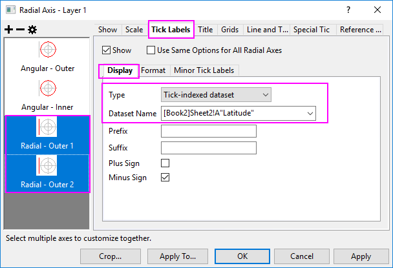
Task: Go to the Grids tab
Action: pyautogui.click(x=230, y=30)
